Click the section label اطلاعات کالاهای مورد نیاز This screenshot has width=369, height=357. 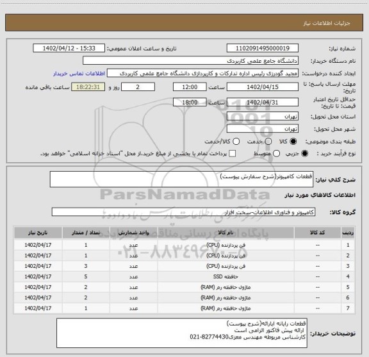click(320, 195)
